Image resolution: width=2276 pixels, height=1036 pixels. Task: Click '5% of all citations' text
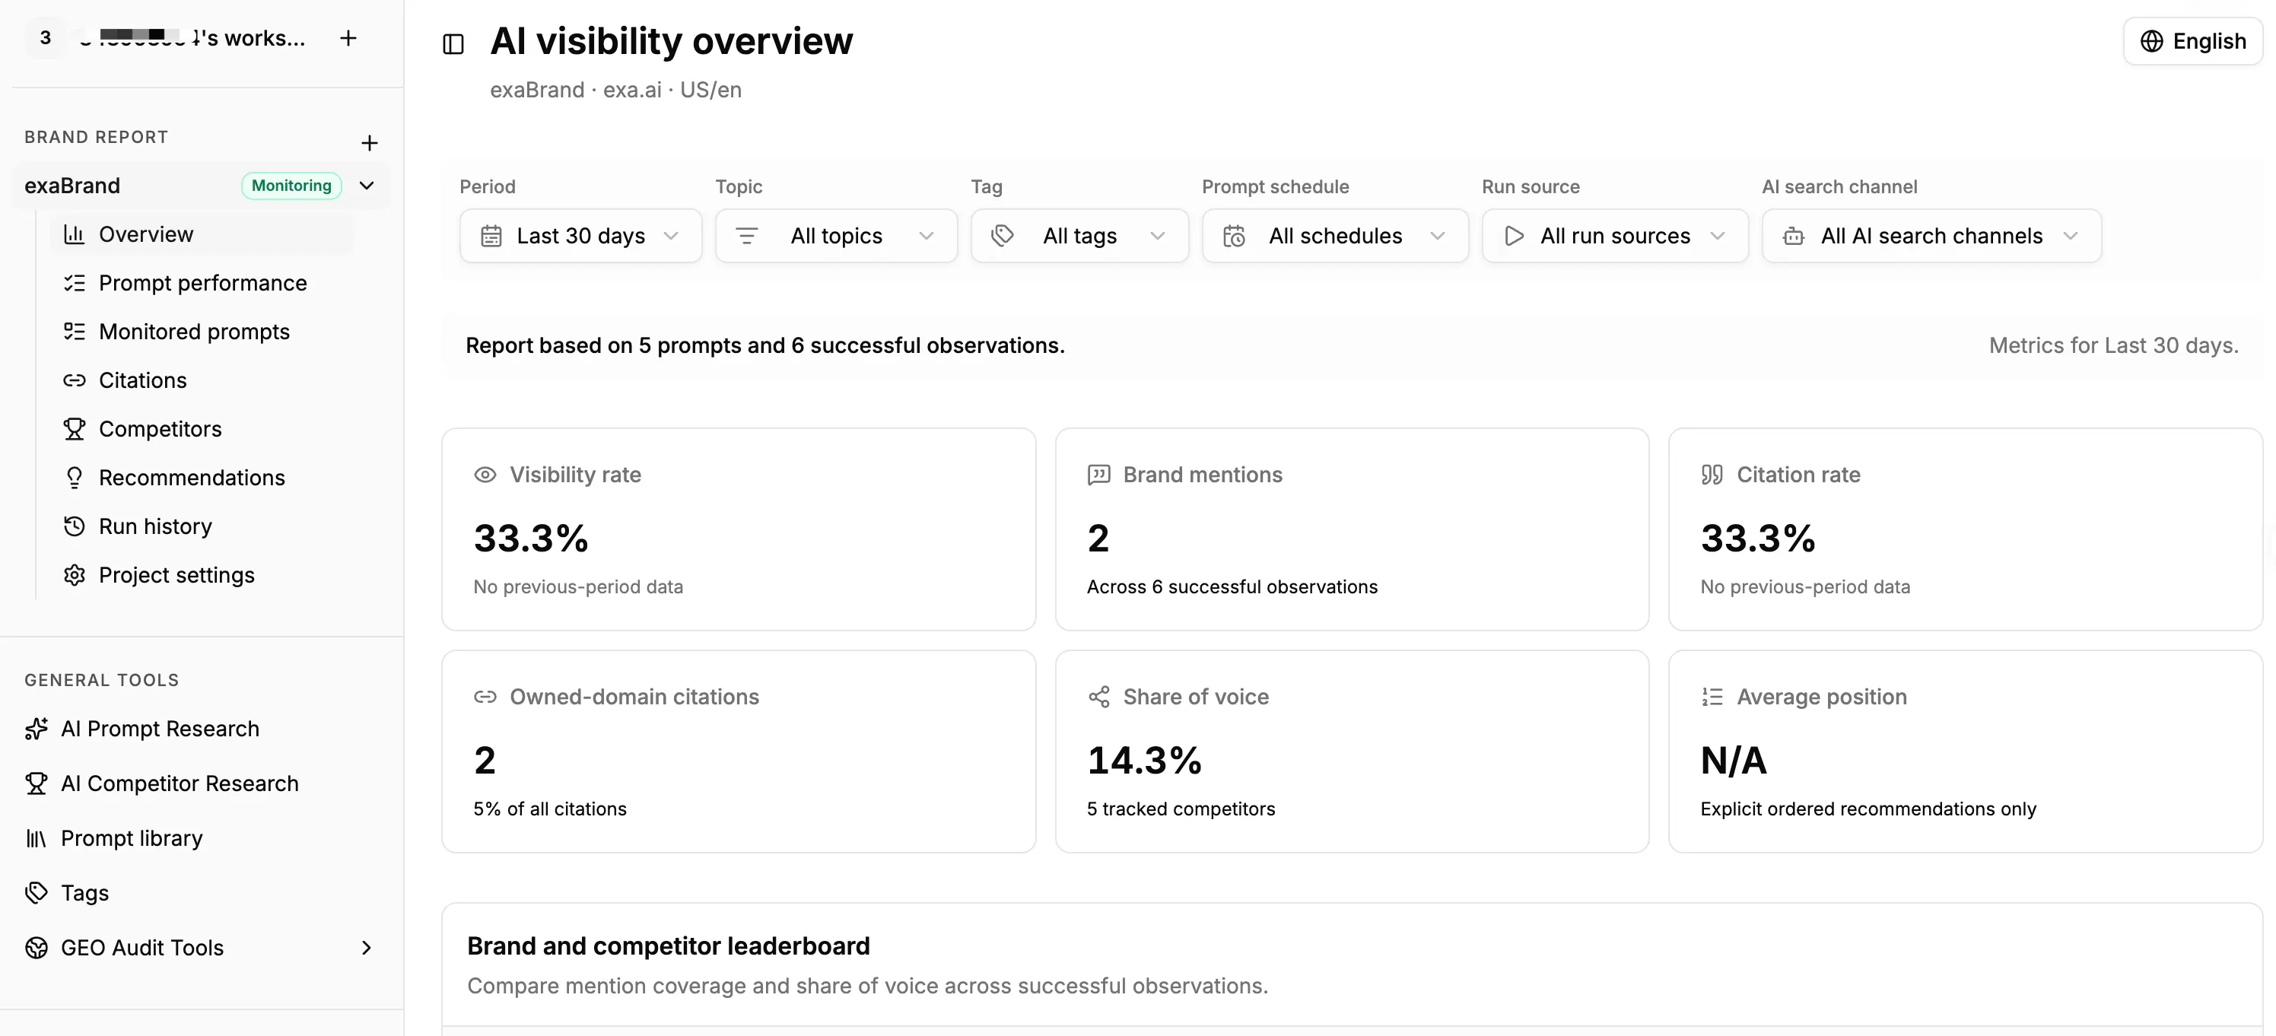[549, 809]
